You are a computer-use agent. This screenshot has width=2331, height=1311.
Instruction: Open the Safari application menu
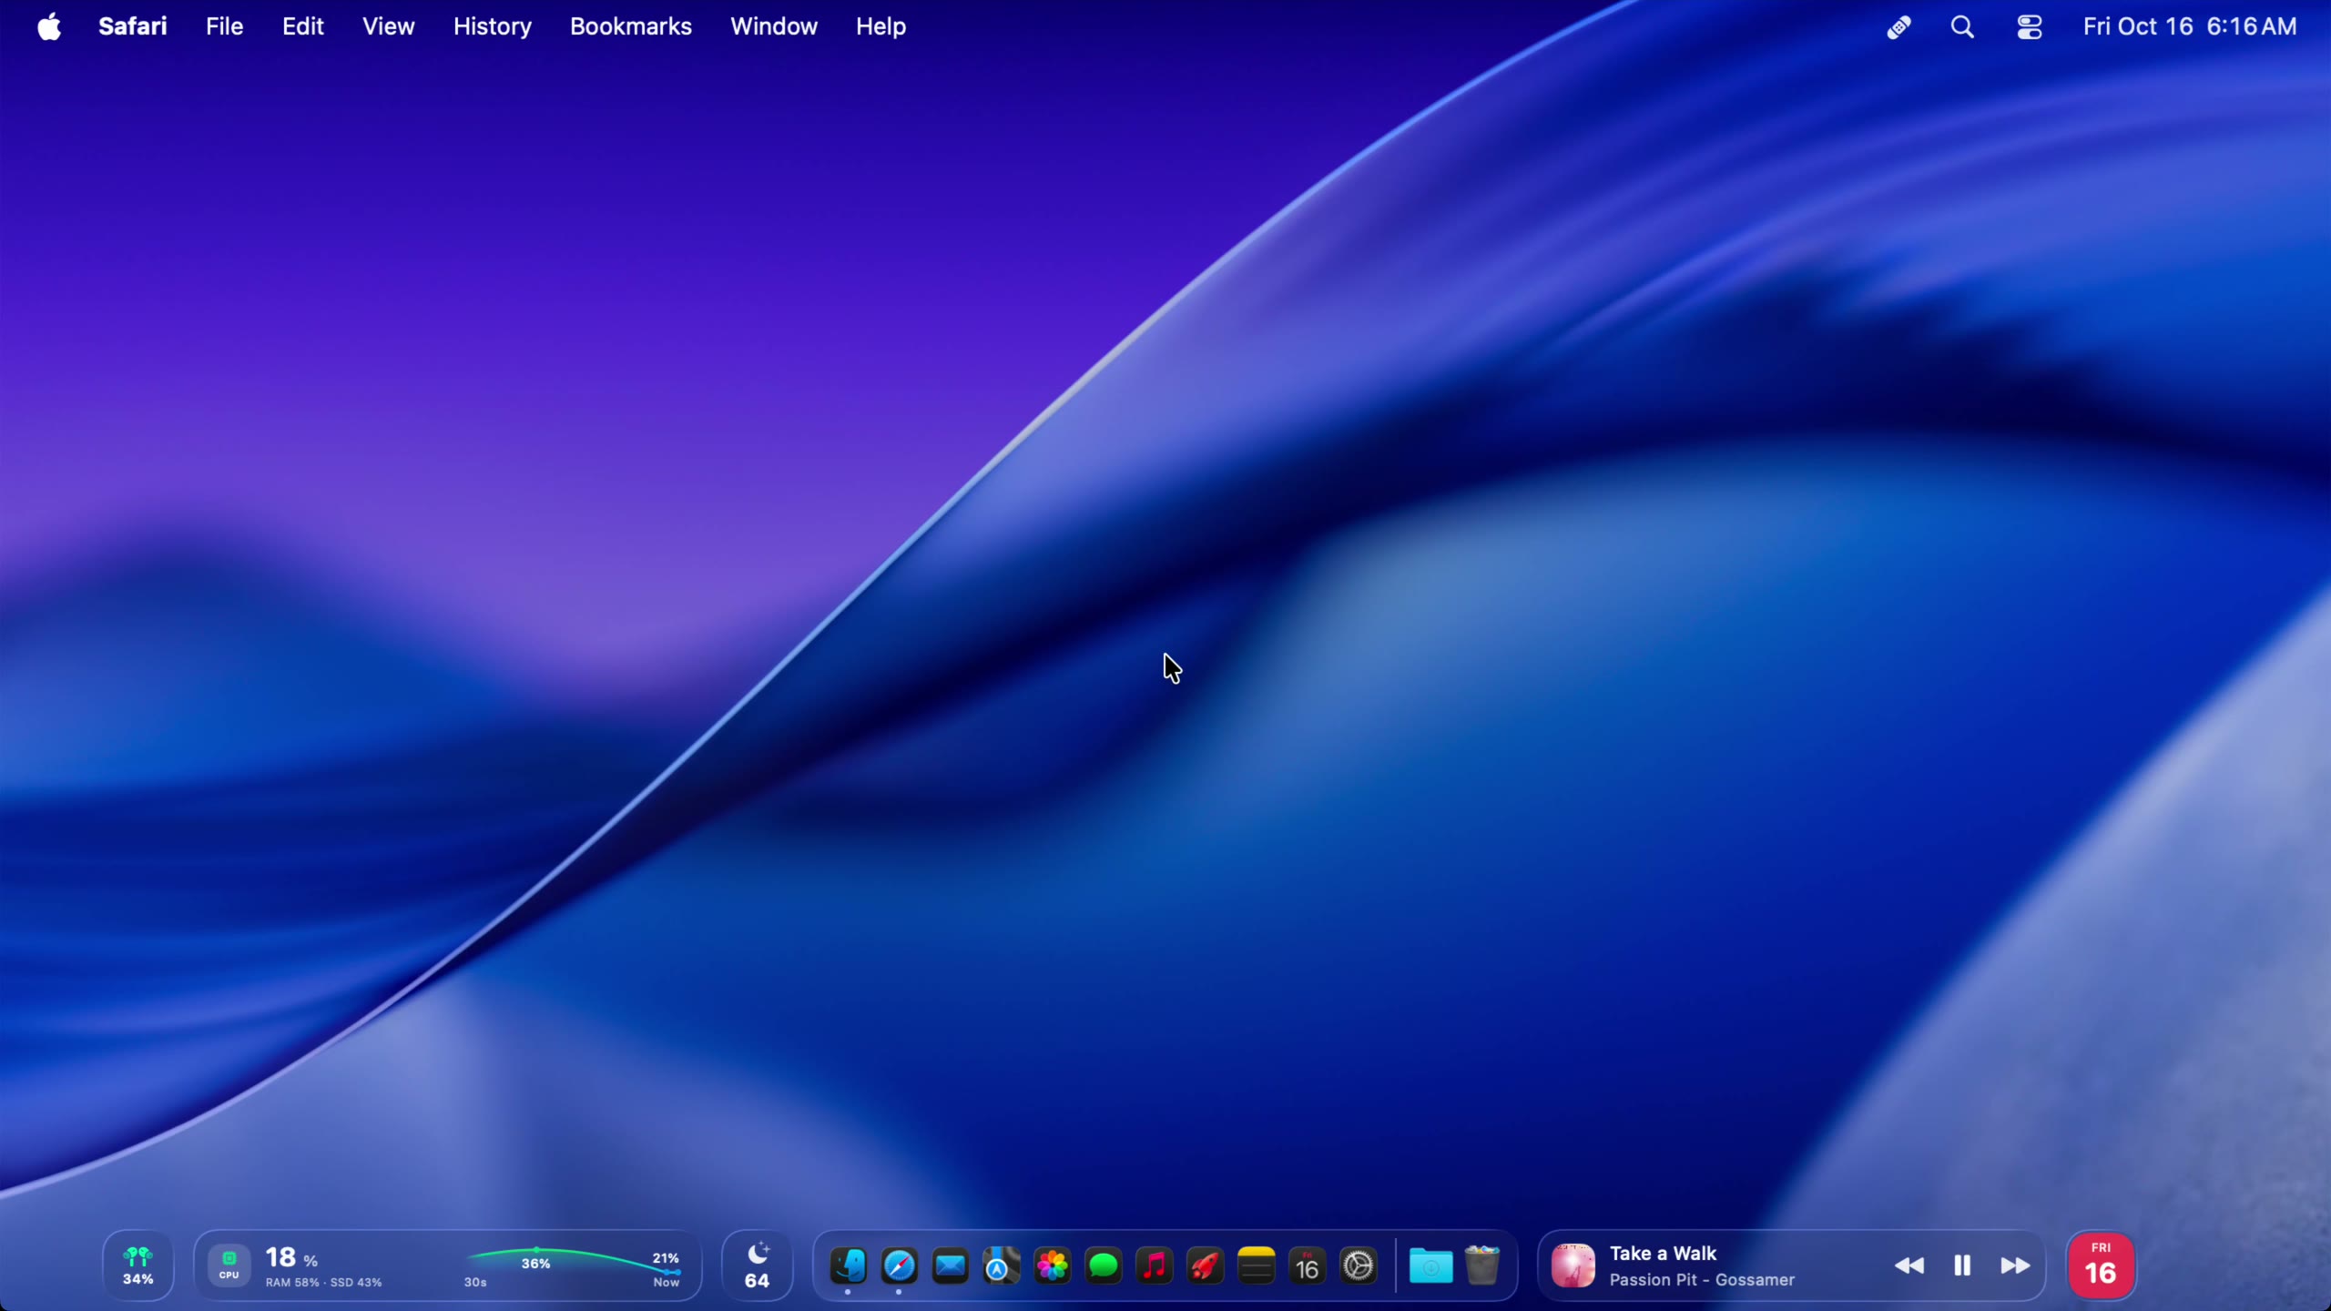coord(133,26)
